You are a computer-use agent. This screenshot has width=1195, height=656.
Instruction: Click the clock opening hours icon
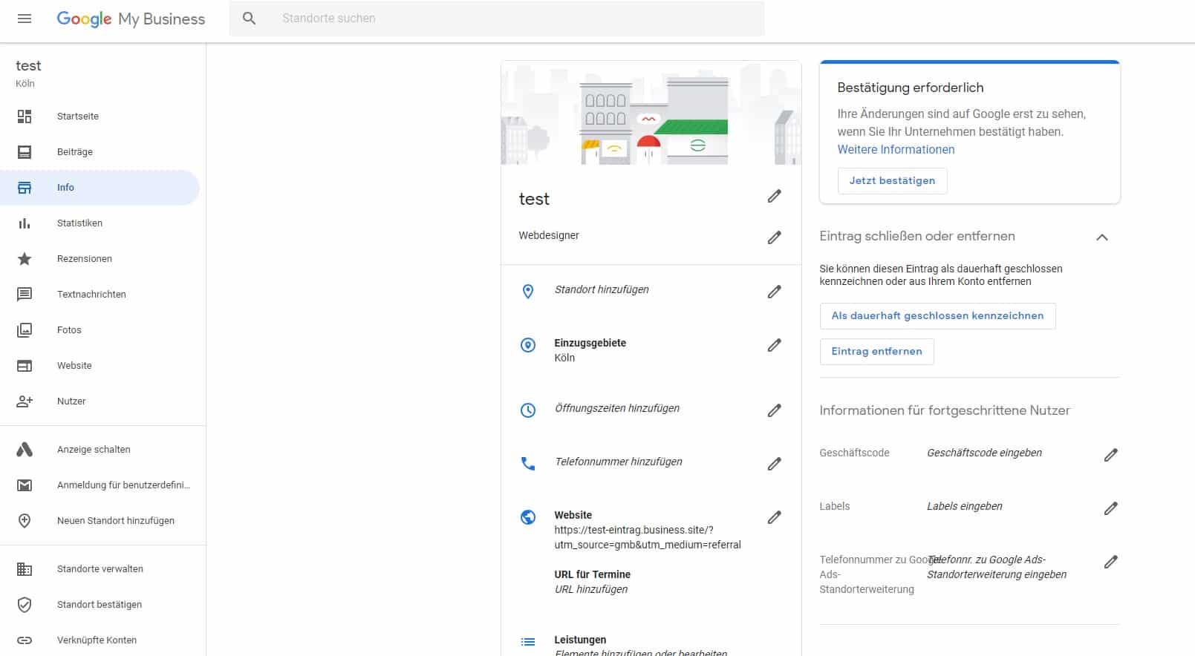528,410
